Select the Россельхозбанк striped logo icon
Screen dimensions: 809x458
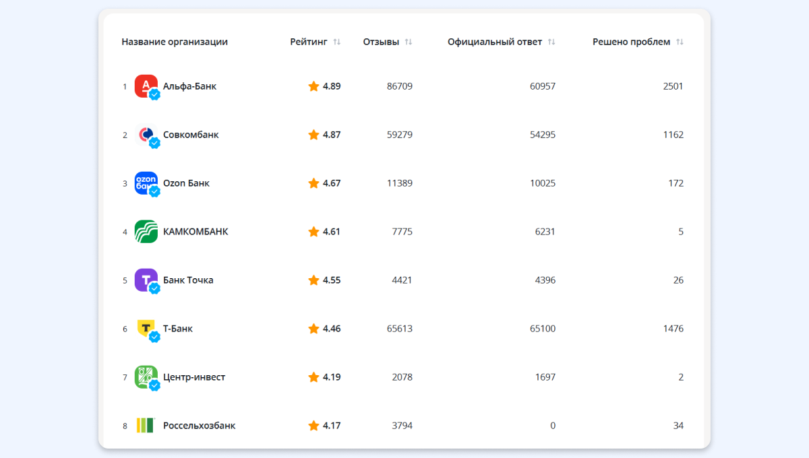pos(146,425)
